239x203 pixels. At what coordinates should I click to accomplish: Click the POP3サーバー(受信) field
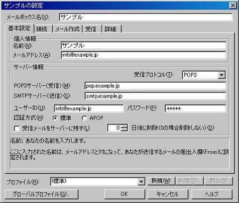(x=155, y=86)
